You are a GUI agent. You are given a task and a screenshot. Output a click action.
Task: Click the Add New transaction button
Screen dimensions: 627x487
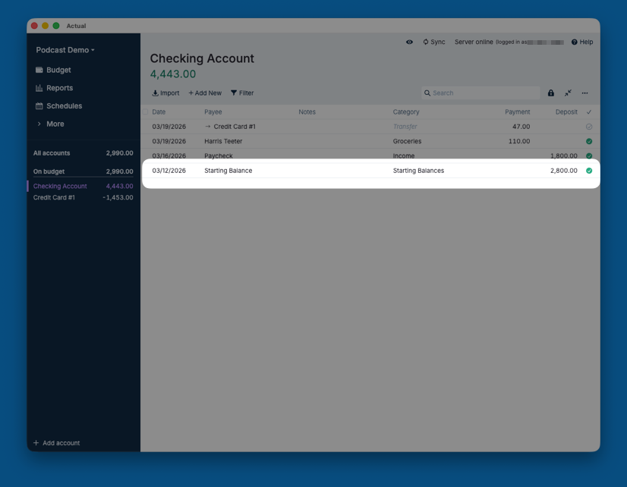[205, 93]
